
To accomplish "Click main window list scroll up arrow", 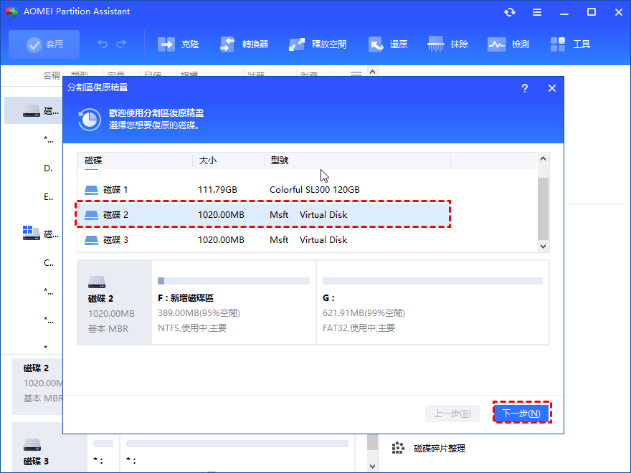I will 372,72.
